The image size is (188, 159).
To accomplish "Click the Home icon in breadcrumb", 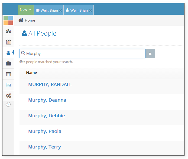I will (21, 20).
